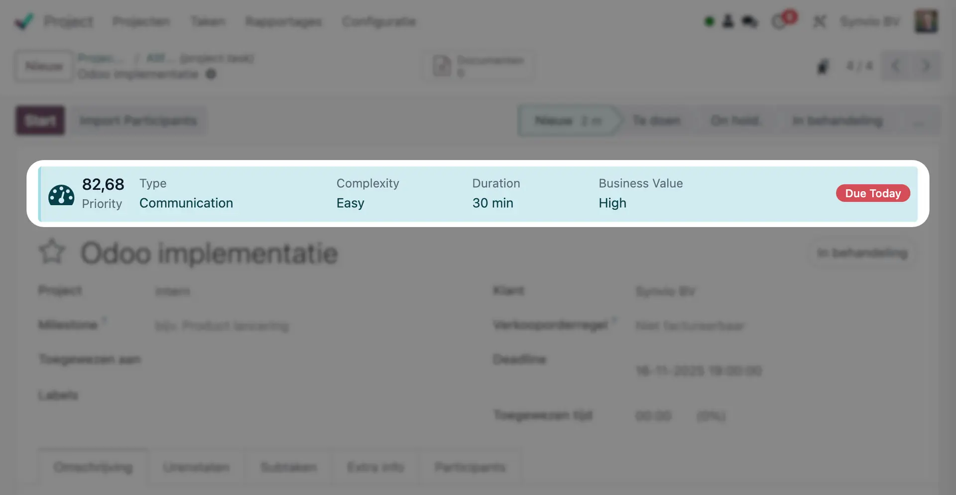956x495 pixels.
Task: Click the Start timer button
Action: (40, 121)
